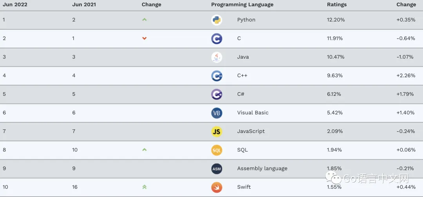Viewport: 423px width, 197px height.
Task: Click the C# logo icon
Action: pyautogui.click(x=217, y=94)
